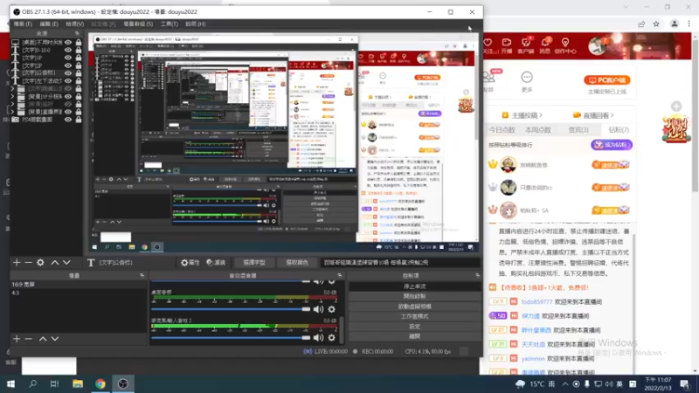This screenshot has height=393, width=699.
Task: Click Chrome share page icon
Action: pyautogui.click(x=641, y=24)
